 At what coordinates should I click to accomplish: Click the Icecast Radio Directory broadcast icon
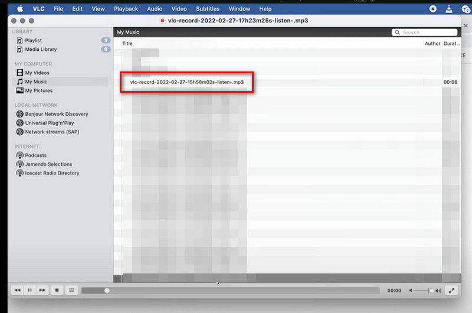pyautogui.click(x=20, y=173)
